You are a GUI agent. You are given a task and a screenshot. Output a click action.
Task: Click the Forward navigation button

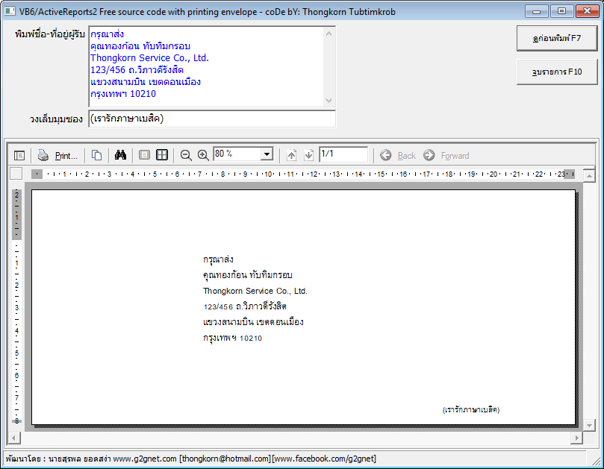click(446, 155)
